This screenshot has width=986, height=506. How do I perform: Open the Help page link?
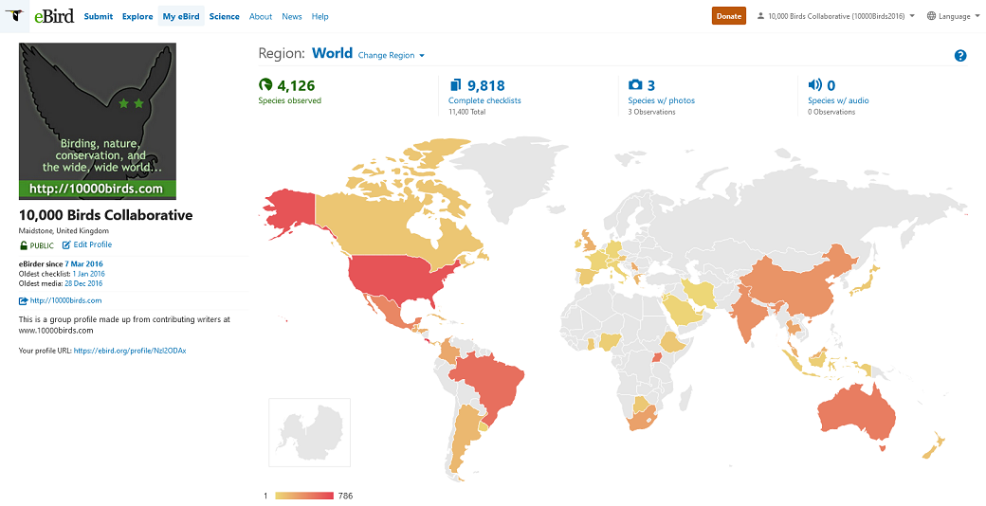tap(320, 16)
